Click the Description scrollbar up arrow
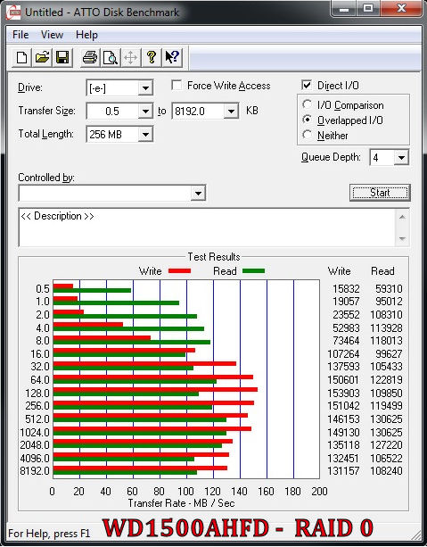 (402, 217)
